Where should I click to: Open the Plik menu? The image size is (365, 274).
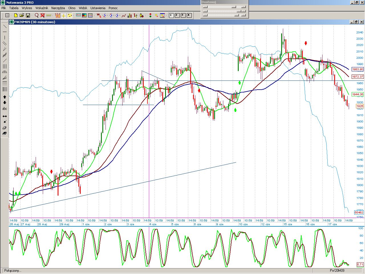(x=4, y=8)
